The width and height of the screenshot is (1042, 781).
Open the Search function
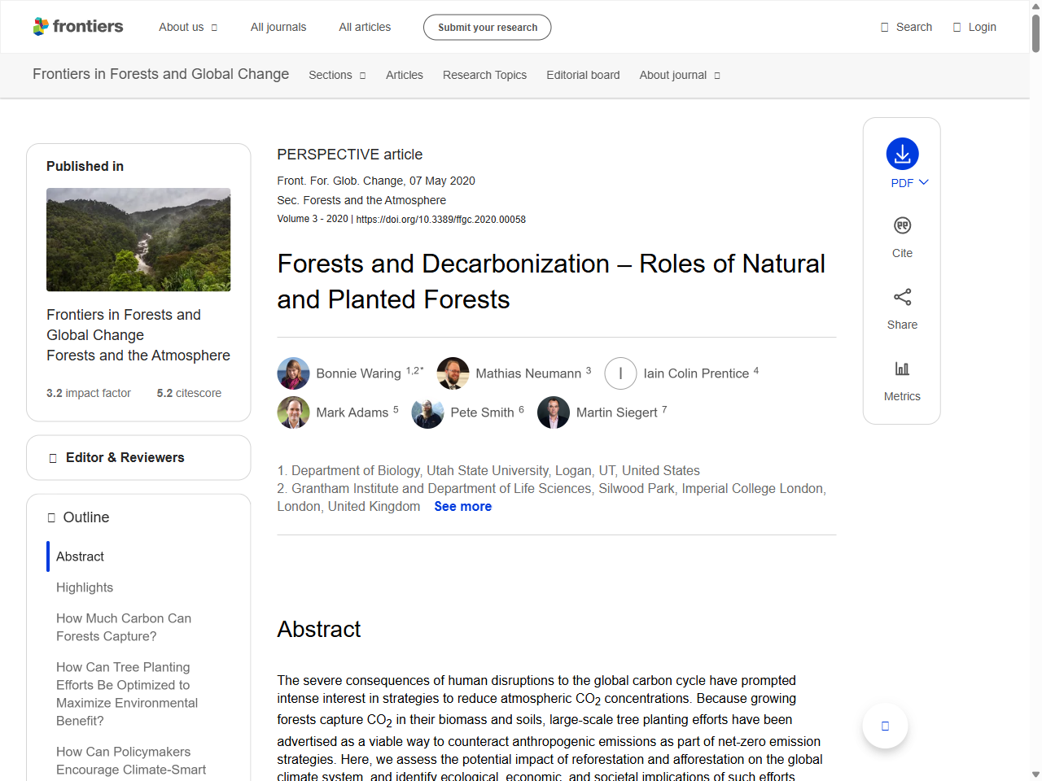pyautogui.click(x=905, y=27)
